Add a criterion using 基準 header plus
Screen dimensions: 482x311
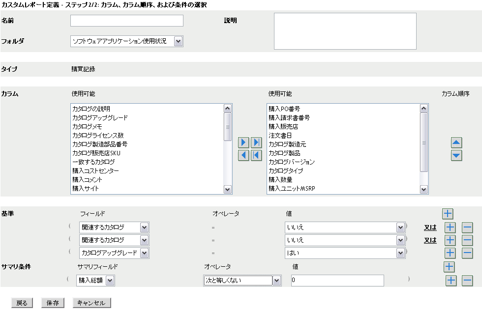tap(448, 213)
